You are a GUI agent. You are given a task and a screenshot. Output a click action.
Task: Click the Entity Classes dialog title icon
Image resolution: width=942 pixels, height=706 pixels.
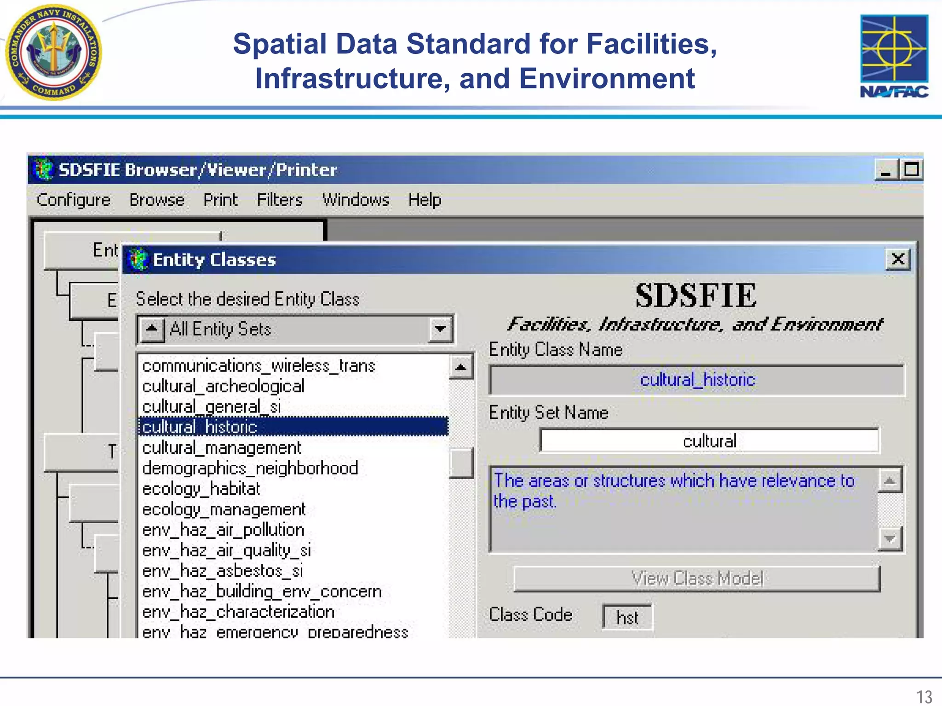pos(138,260)
